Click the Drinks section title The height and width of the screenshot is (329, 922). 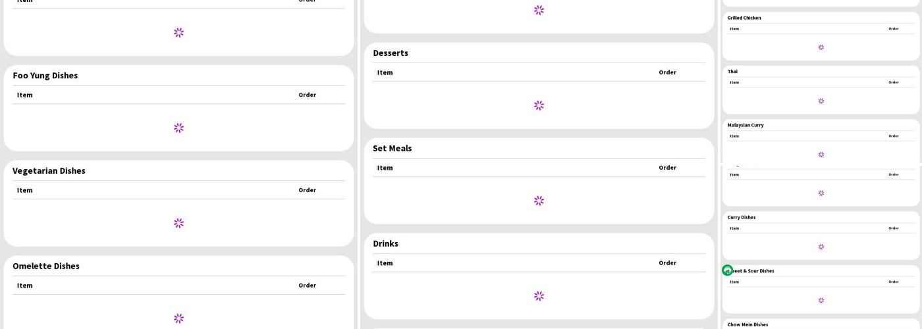point(385,244)
